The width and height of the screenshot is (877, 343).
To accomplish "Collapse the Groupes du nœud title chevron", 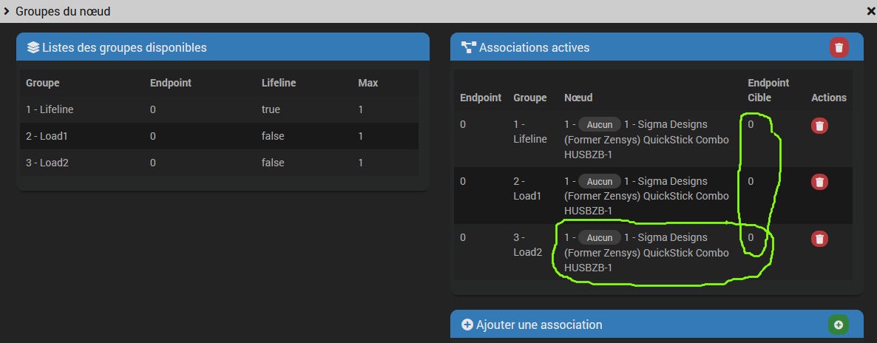I will pos(7,11).
